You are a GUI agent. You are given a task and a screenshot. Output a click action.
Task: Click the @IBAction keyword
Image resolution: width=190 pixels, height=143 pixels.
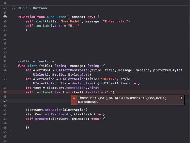coord(26,17)
